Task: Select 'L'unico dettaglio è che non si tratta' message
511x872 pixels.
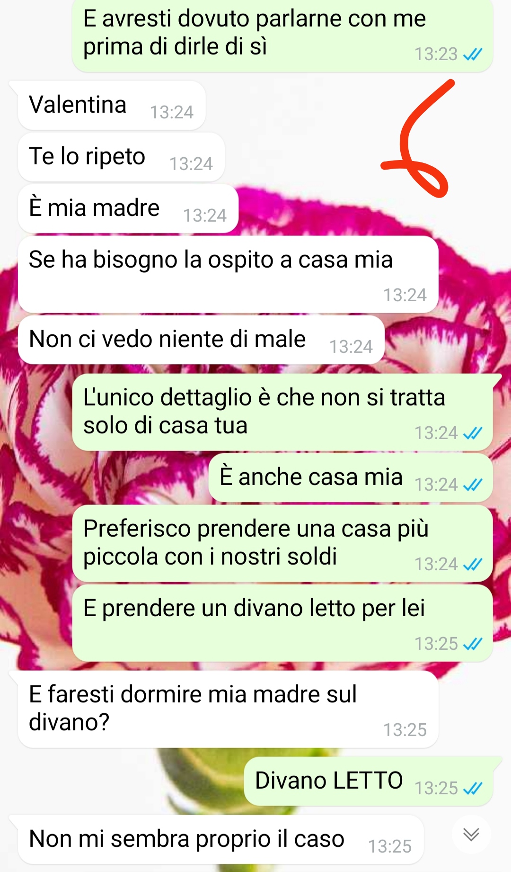Action: (282, 412)
